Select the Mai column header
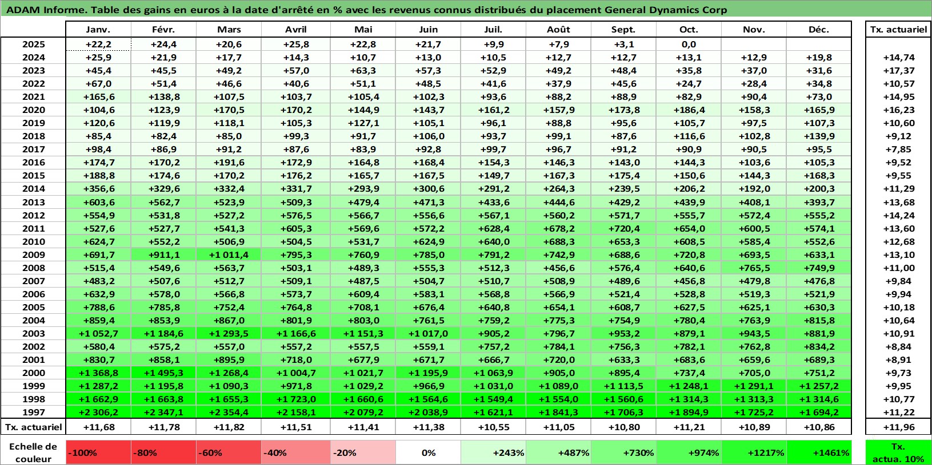 click(363, 29)
